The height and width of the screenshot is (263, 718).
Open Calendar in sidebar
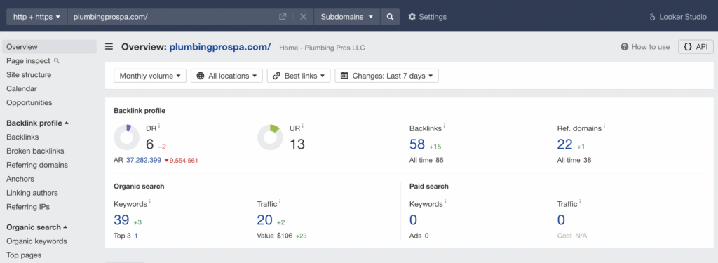(x=22, y=88)
